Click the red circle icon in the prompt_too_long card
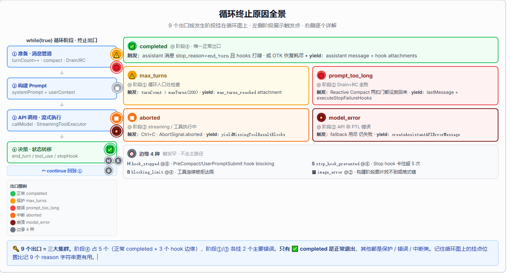This screenshot has height=275, width=511. 321,76
